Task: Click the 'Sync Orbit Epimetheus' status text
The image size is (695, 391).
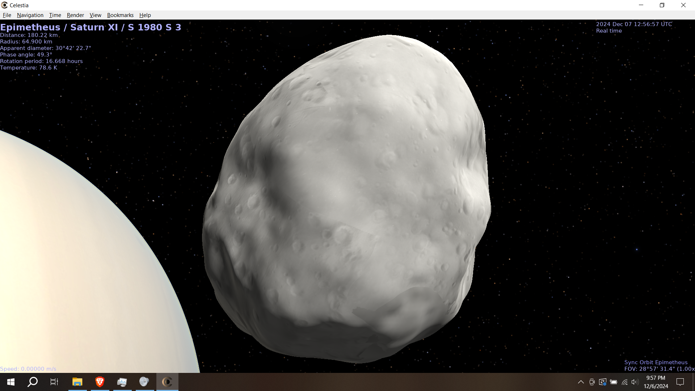Action: [x=656, y=362]
